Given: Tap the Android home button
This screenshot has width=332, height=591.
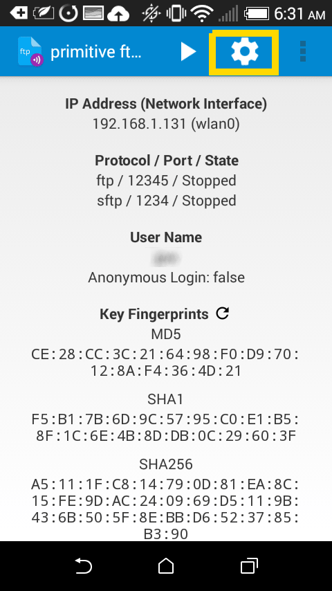Looking at the screenshot, I should pos(166,566).
